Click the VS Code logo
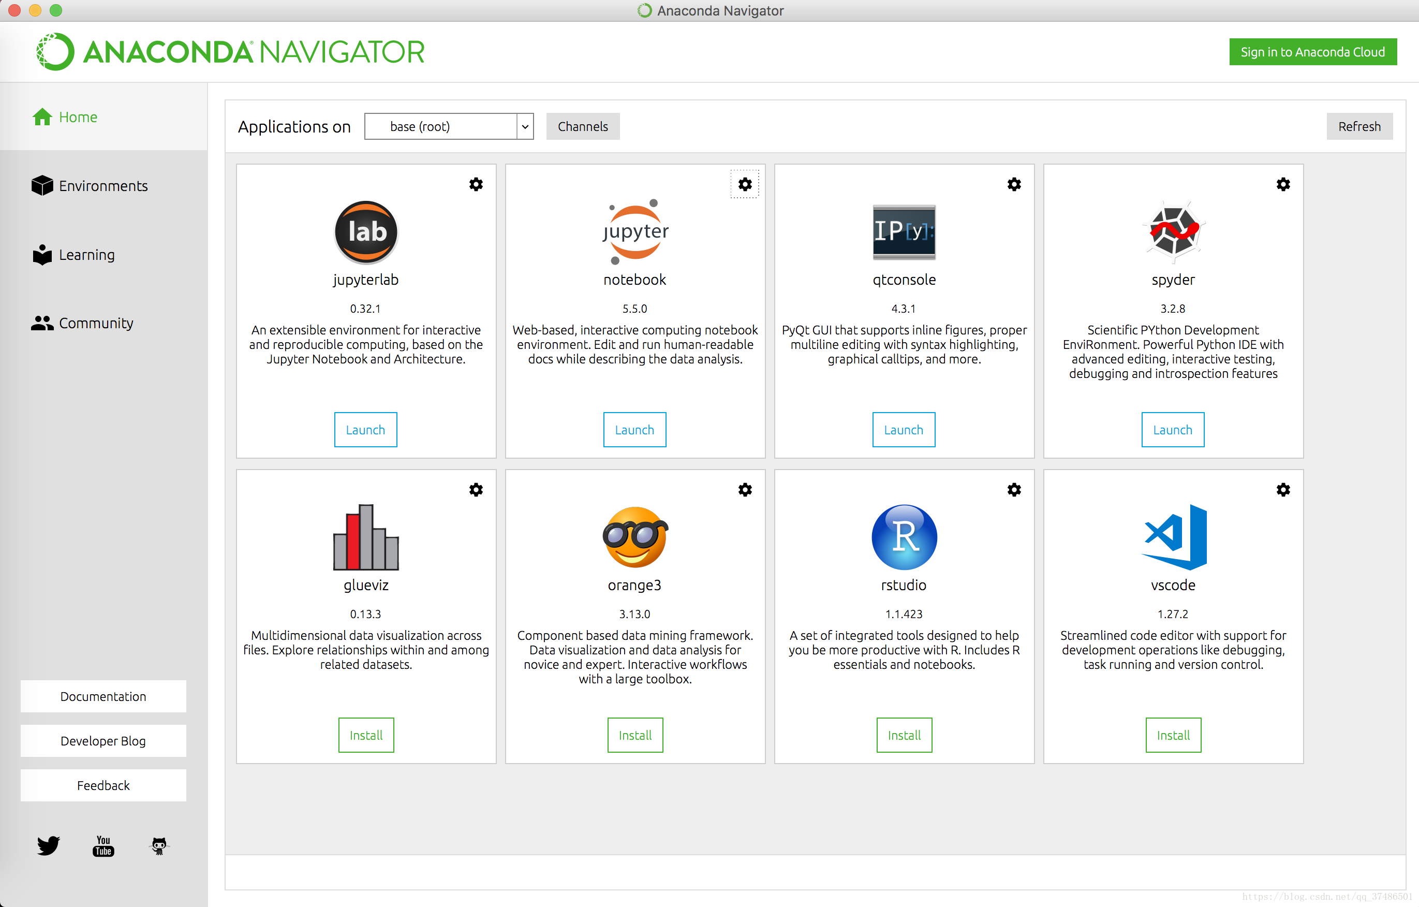The width and height of the screenshot is (1419, 907). click(x=1173, y=537)
